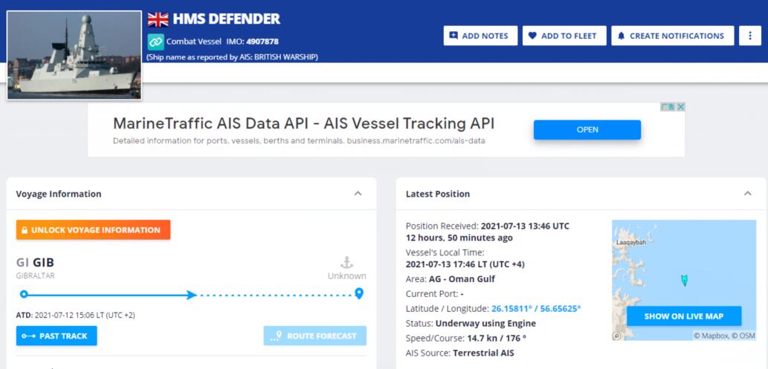This screenshot has width=768, height=369.
Task: Open the three-dot more options menu
Action: point(749,36)
